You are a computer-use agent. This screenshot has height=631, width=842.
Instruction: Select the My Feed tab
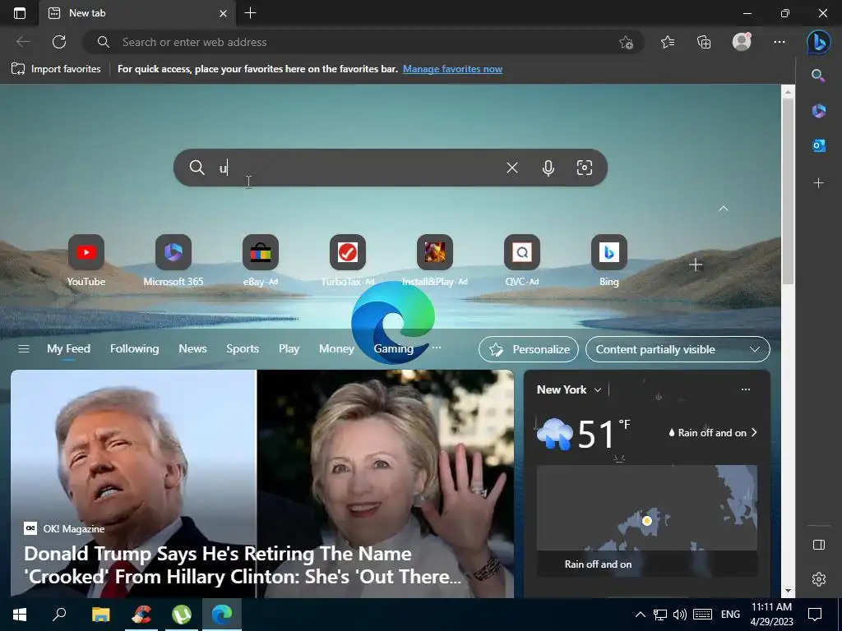coord(69,348)
